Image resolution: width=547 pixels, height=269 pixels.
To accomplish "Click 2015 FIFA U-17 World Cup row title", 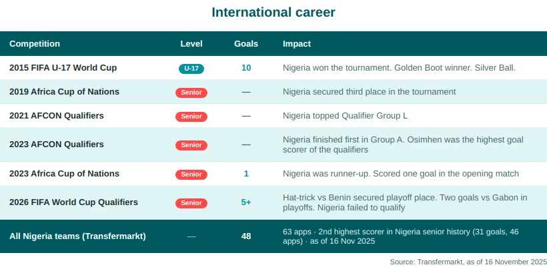I will [x=63, y=68].
